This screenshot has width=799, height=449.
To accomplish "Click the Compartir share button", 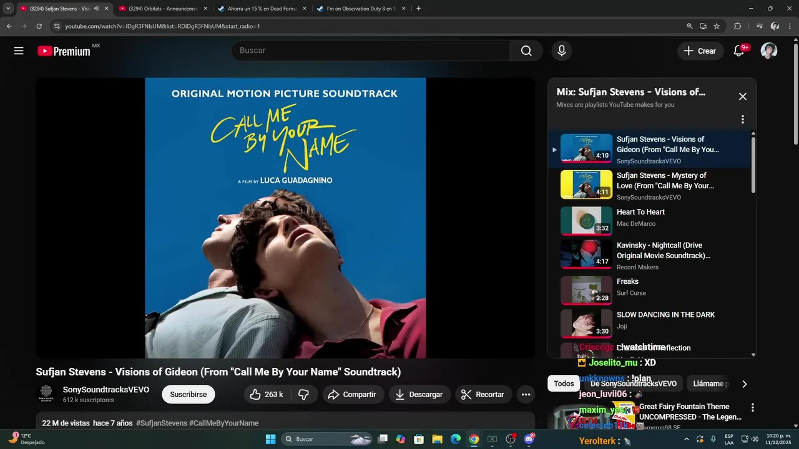I will pyautogui.click(x=352, y=394).
